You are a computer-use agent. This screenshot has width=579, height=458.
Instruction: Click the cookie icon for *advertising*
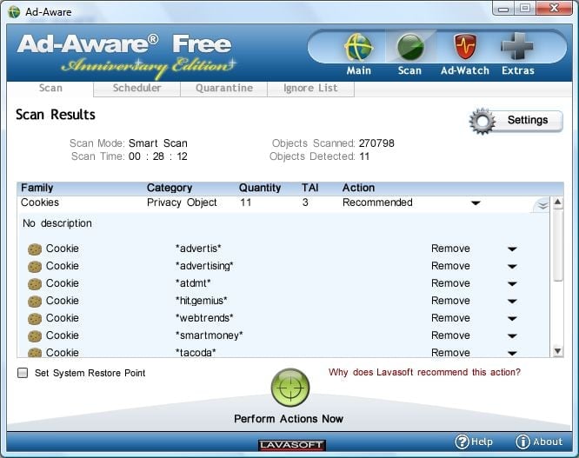point(35,267)
